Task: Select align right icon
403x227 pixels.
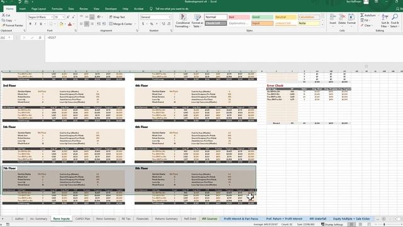Action: 92,24
